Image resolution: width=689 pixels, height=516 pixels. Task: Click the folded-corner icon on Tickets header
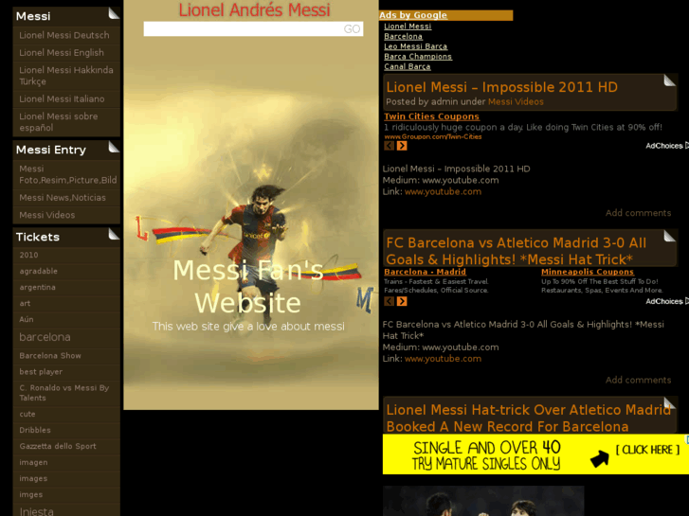tap(114, 234)
